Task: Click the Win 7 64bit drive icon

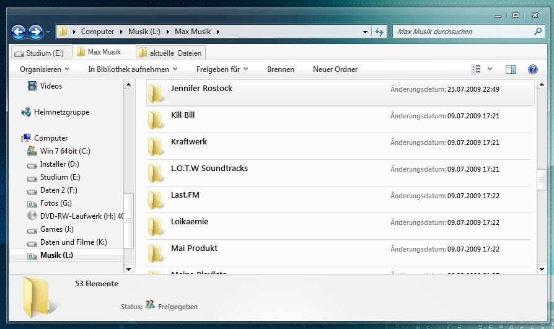Action: point(32,151)
